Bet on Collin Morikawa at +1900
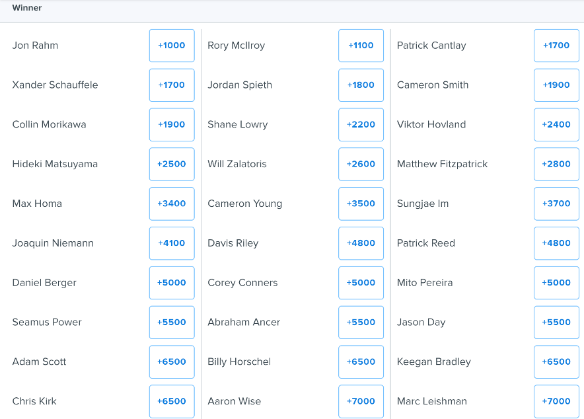The height and width of the screenshot is (419, 584). pos(172,125)
